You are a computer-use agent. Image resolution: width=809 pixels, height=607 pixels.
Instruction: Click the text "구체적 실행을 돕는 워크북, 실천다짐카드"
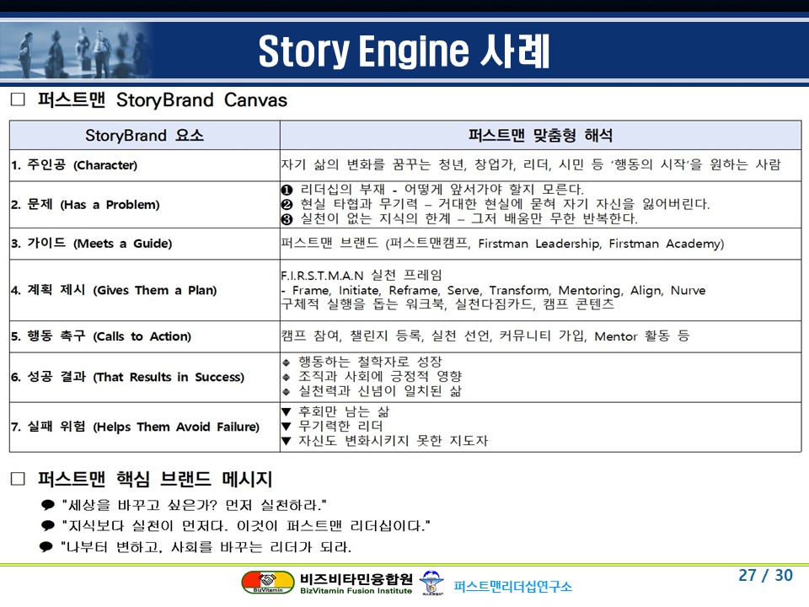(447, 303)
